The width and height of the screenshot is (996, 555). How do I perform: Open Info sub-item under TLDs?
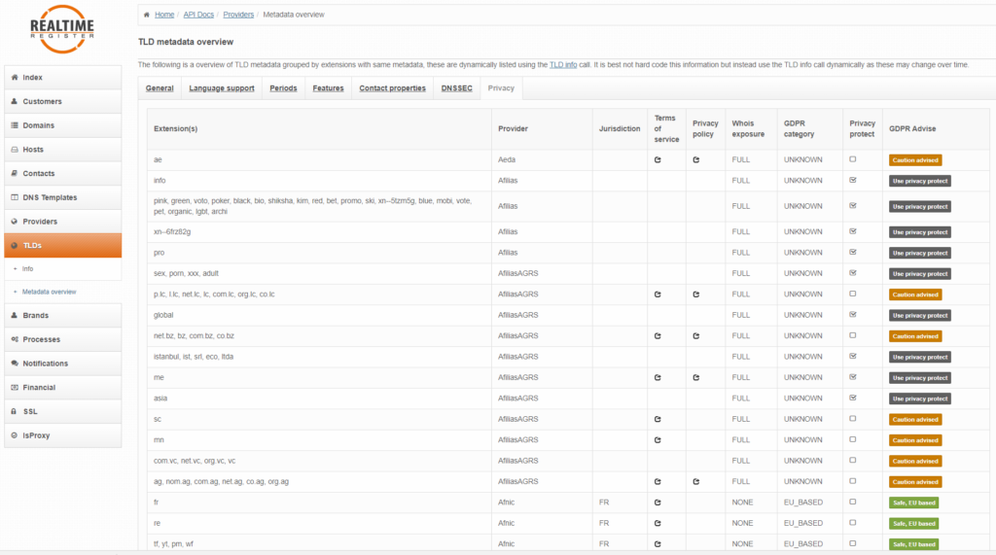[28, 269]
